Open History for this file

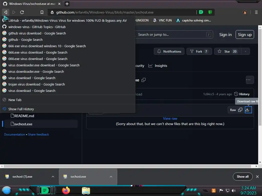242,94
